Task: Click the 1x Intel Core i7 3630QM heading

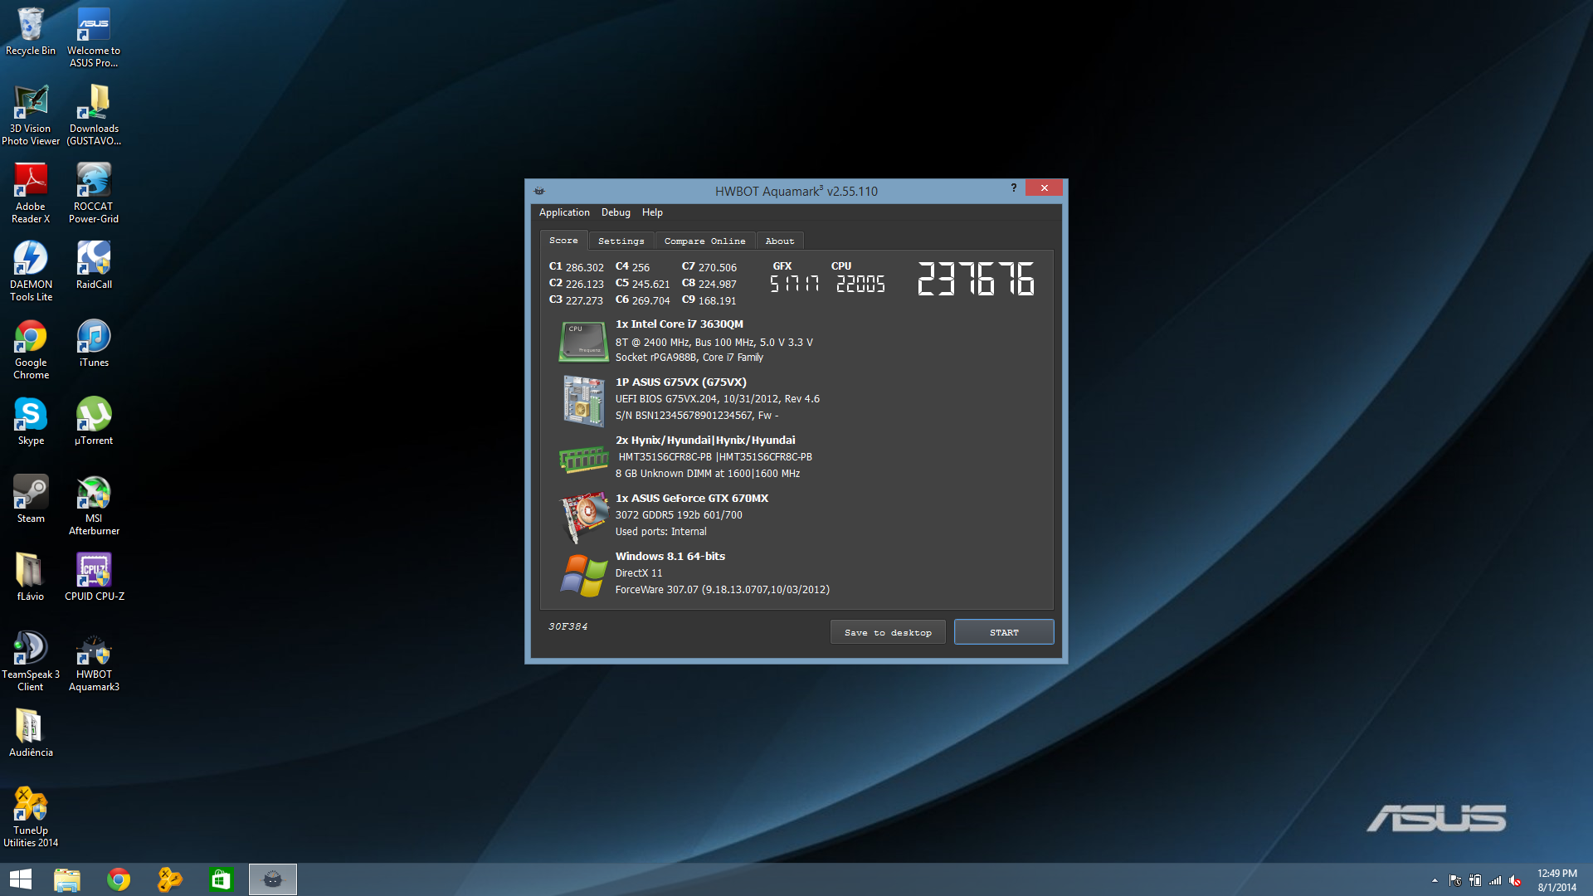Action: point(680,324)
